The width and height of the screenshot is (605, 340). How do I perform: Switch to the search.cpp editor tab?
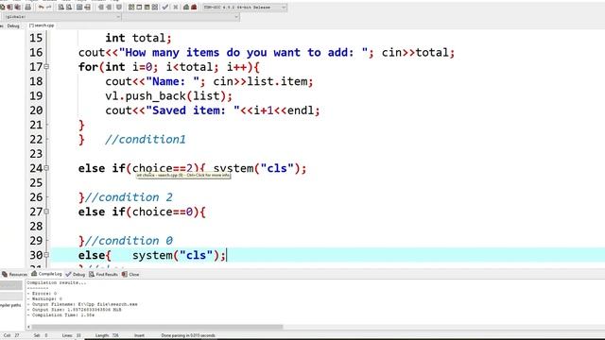coord(42,25)
